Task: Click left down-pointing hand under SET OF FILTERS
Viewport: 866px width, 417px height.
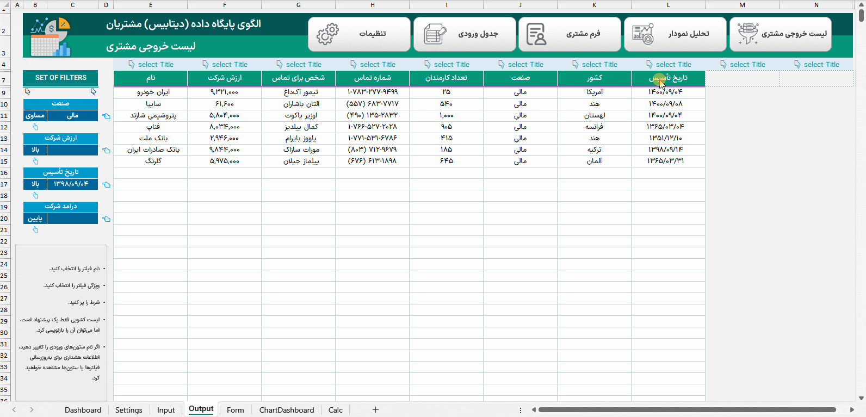Action: 28,92
